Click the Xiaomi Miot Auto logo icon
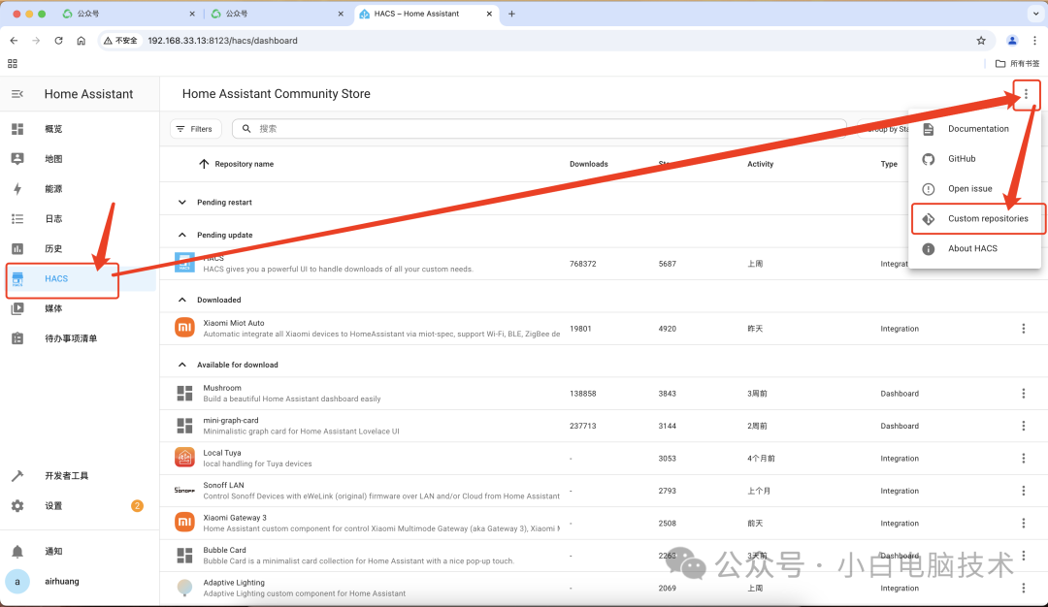 tap(184, 328)
